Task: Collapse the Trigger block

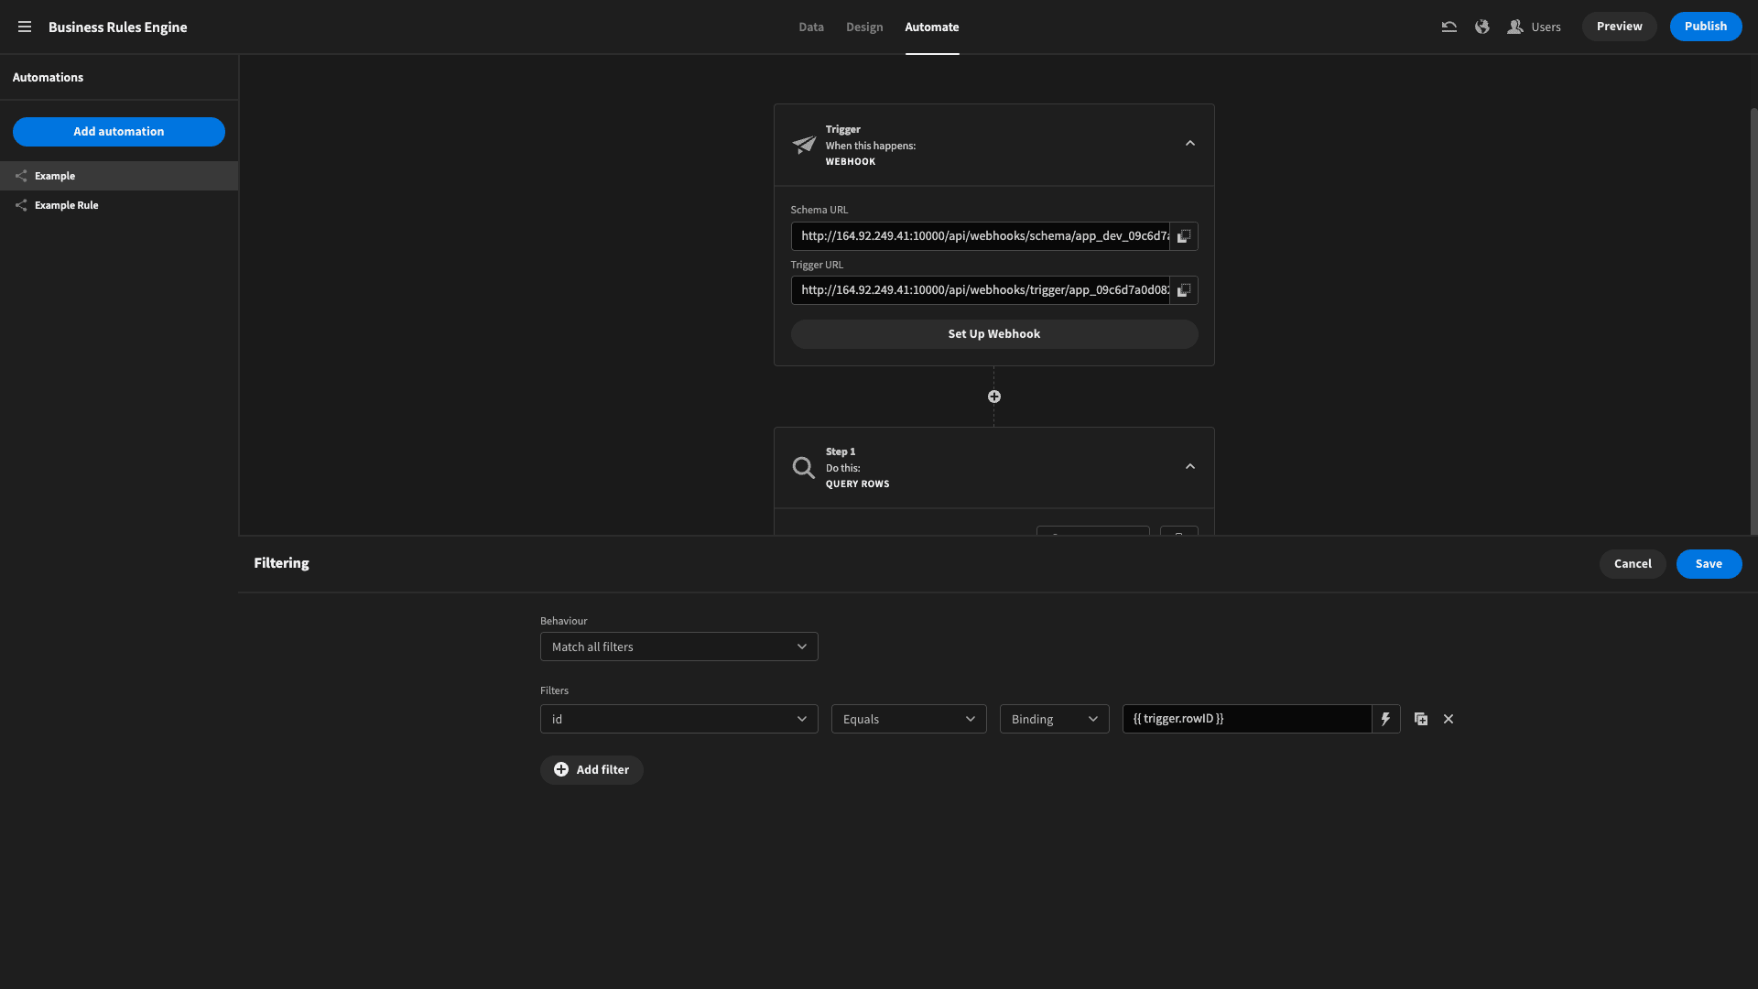Action: 1190,144
